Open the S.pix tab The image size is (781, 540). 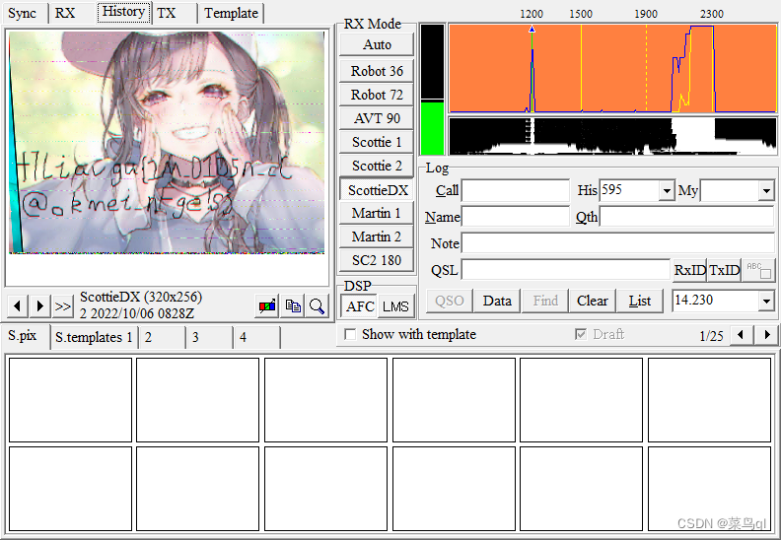[x=23, y=335]
